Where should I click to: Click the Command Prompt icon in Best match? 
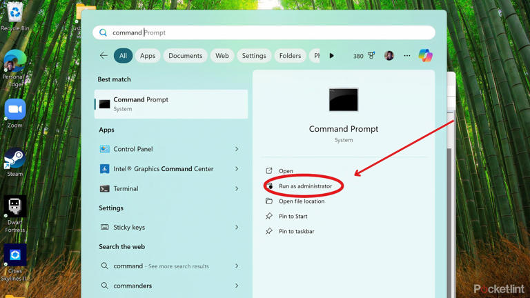[104, 104]
